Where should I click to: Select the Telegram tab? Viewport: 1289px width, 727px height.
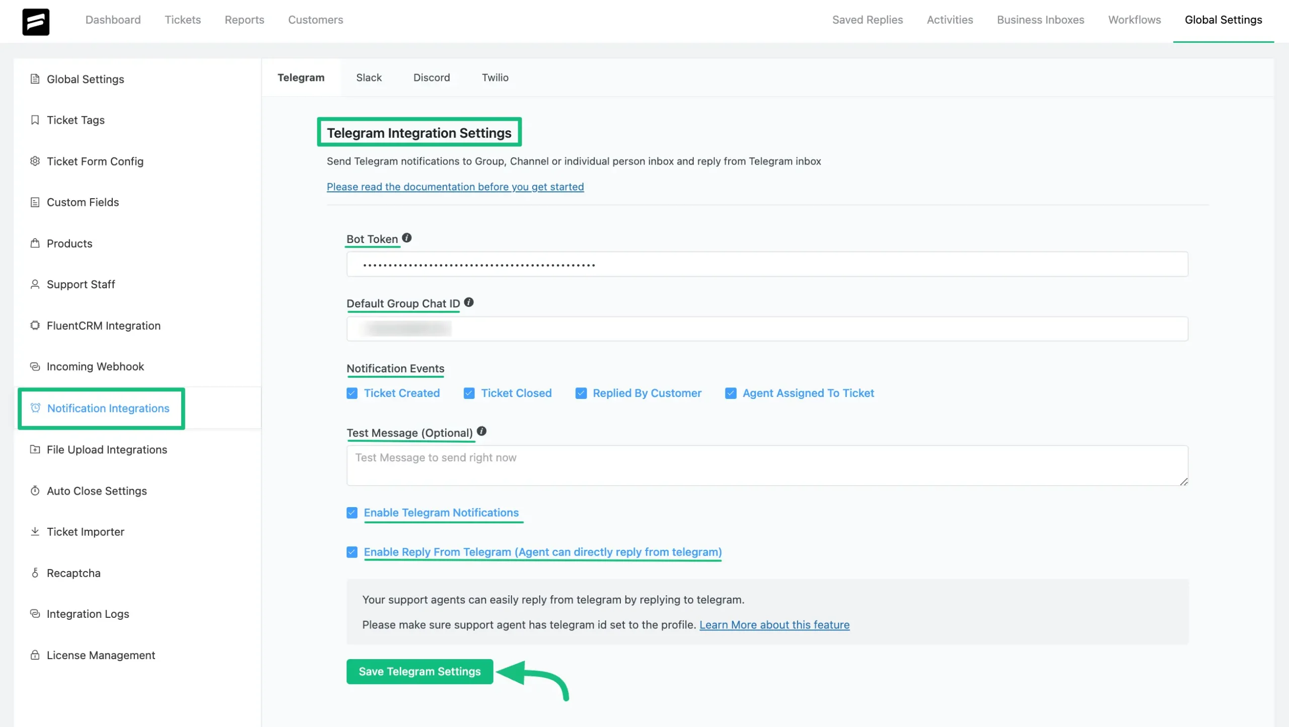coord(301,77)
